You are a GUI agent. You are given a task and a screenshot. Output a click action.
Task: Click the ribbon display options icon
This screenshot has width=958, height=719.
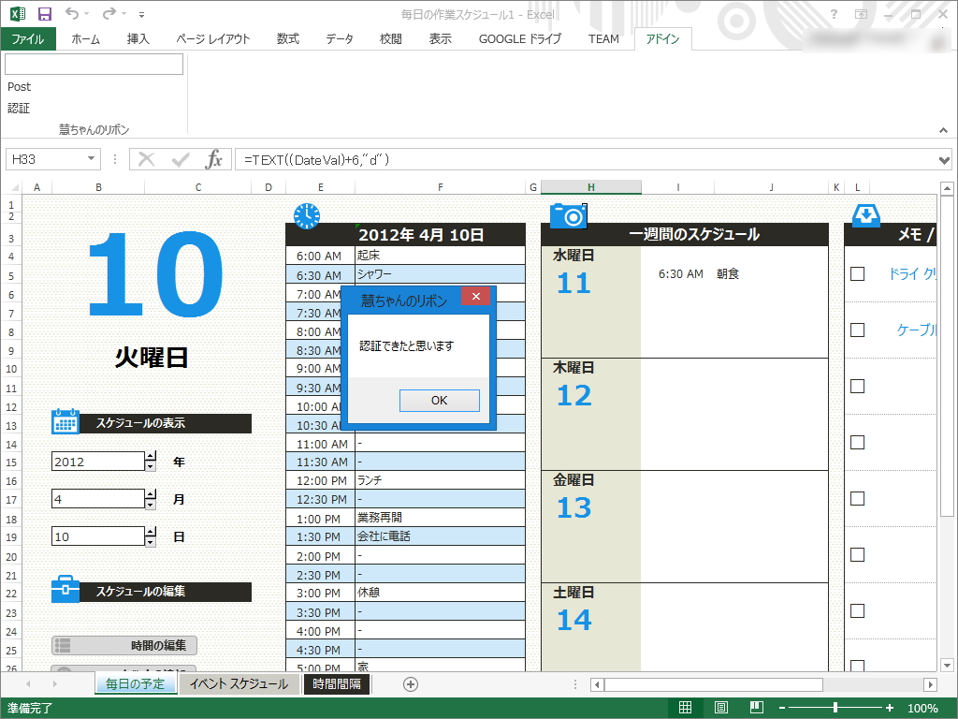coord(861,13)
